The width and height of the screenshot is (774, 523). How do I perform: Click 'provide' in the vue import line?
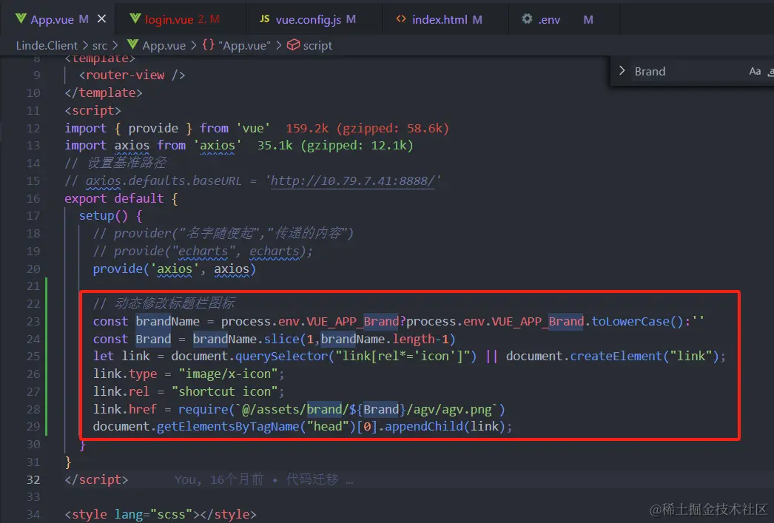tap(153, 128)
